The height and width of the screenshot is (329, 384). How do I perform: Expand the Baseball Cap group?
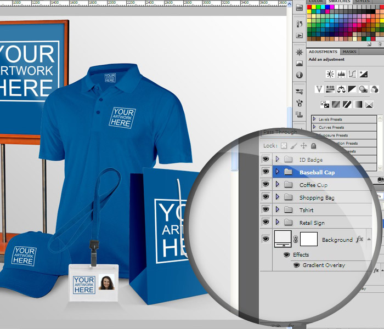click(278, 172)
